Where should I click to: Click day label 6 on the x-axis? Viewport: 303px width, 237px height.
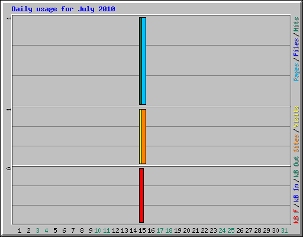(64, 230)
